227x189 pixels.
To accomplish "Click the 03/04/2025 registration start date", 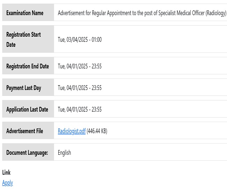I will [x=77, y=40].
